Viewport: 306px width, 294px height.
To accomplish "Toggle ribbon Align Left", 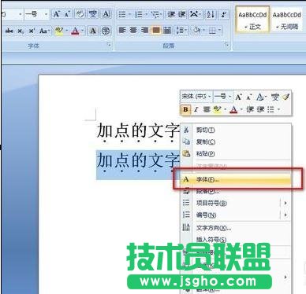I will pyautogui.click(x=122, y=31).
